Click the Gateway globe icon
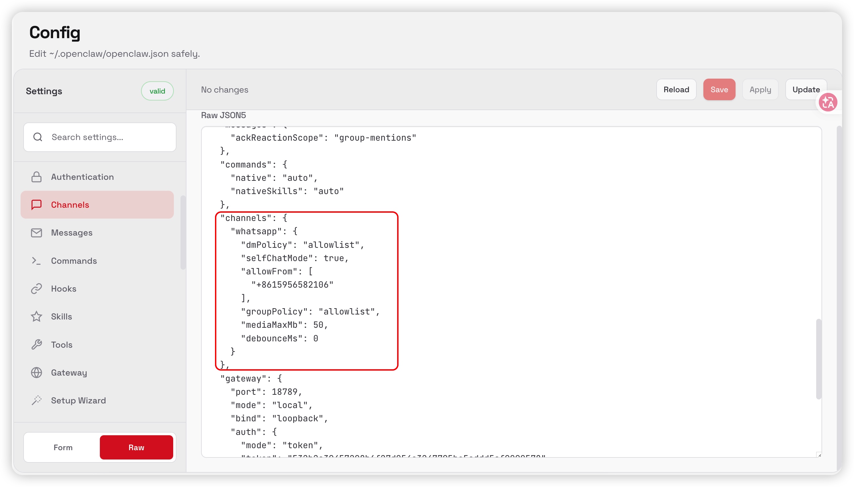 tap(36, 373)
